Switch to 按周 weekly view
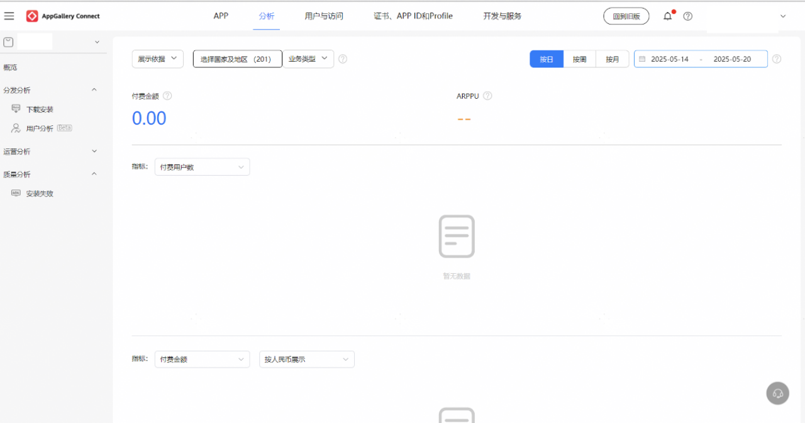 pyautogui.click(x=579, y=59)
